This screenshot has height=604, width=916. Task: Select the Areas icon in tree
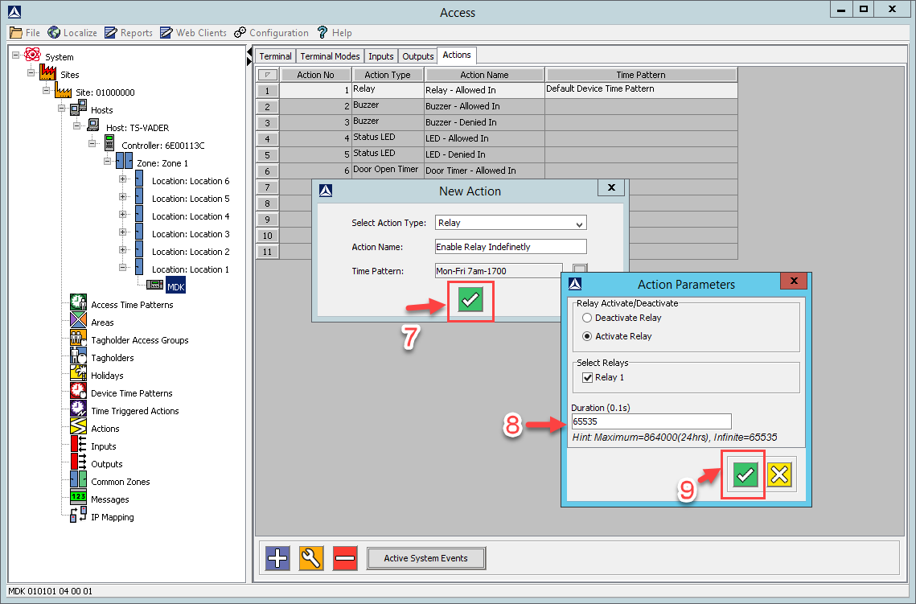pos(78,320)
